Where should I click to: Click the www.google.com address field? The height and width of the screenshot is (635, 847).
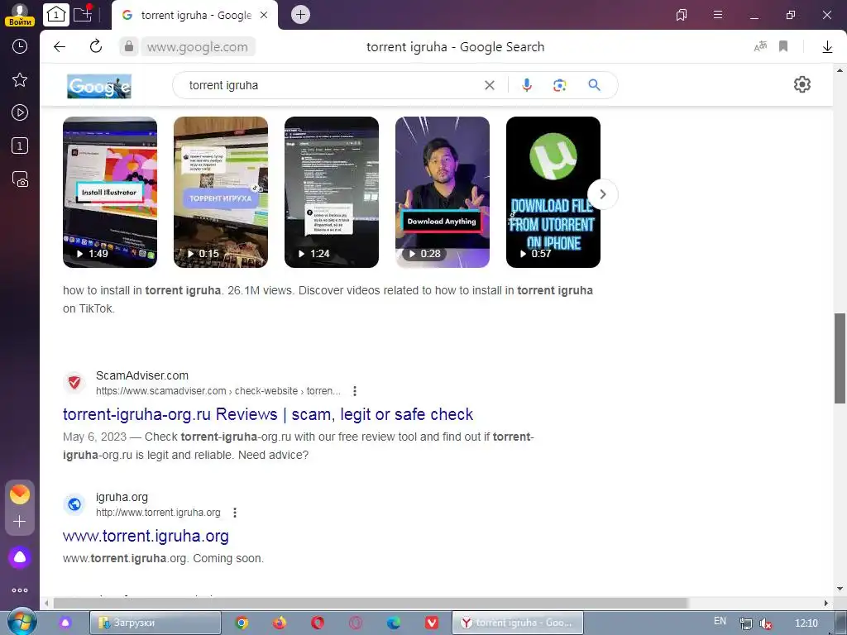[198, 47]
